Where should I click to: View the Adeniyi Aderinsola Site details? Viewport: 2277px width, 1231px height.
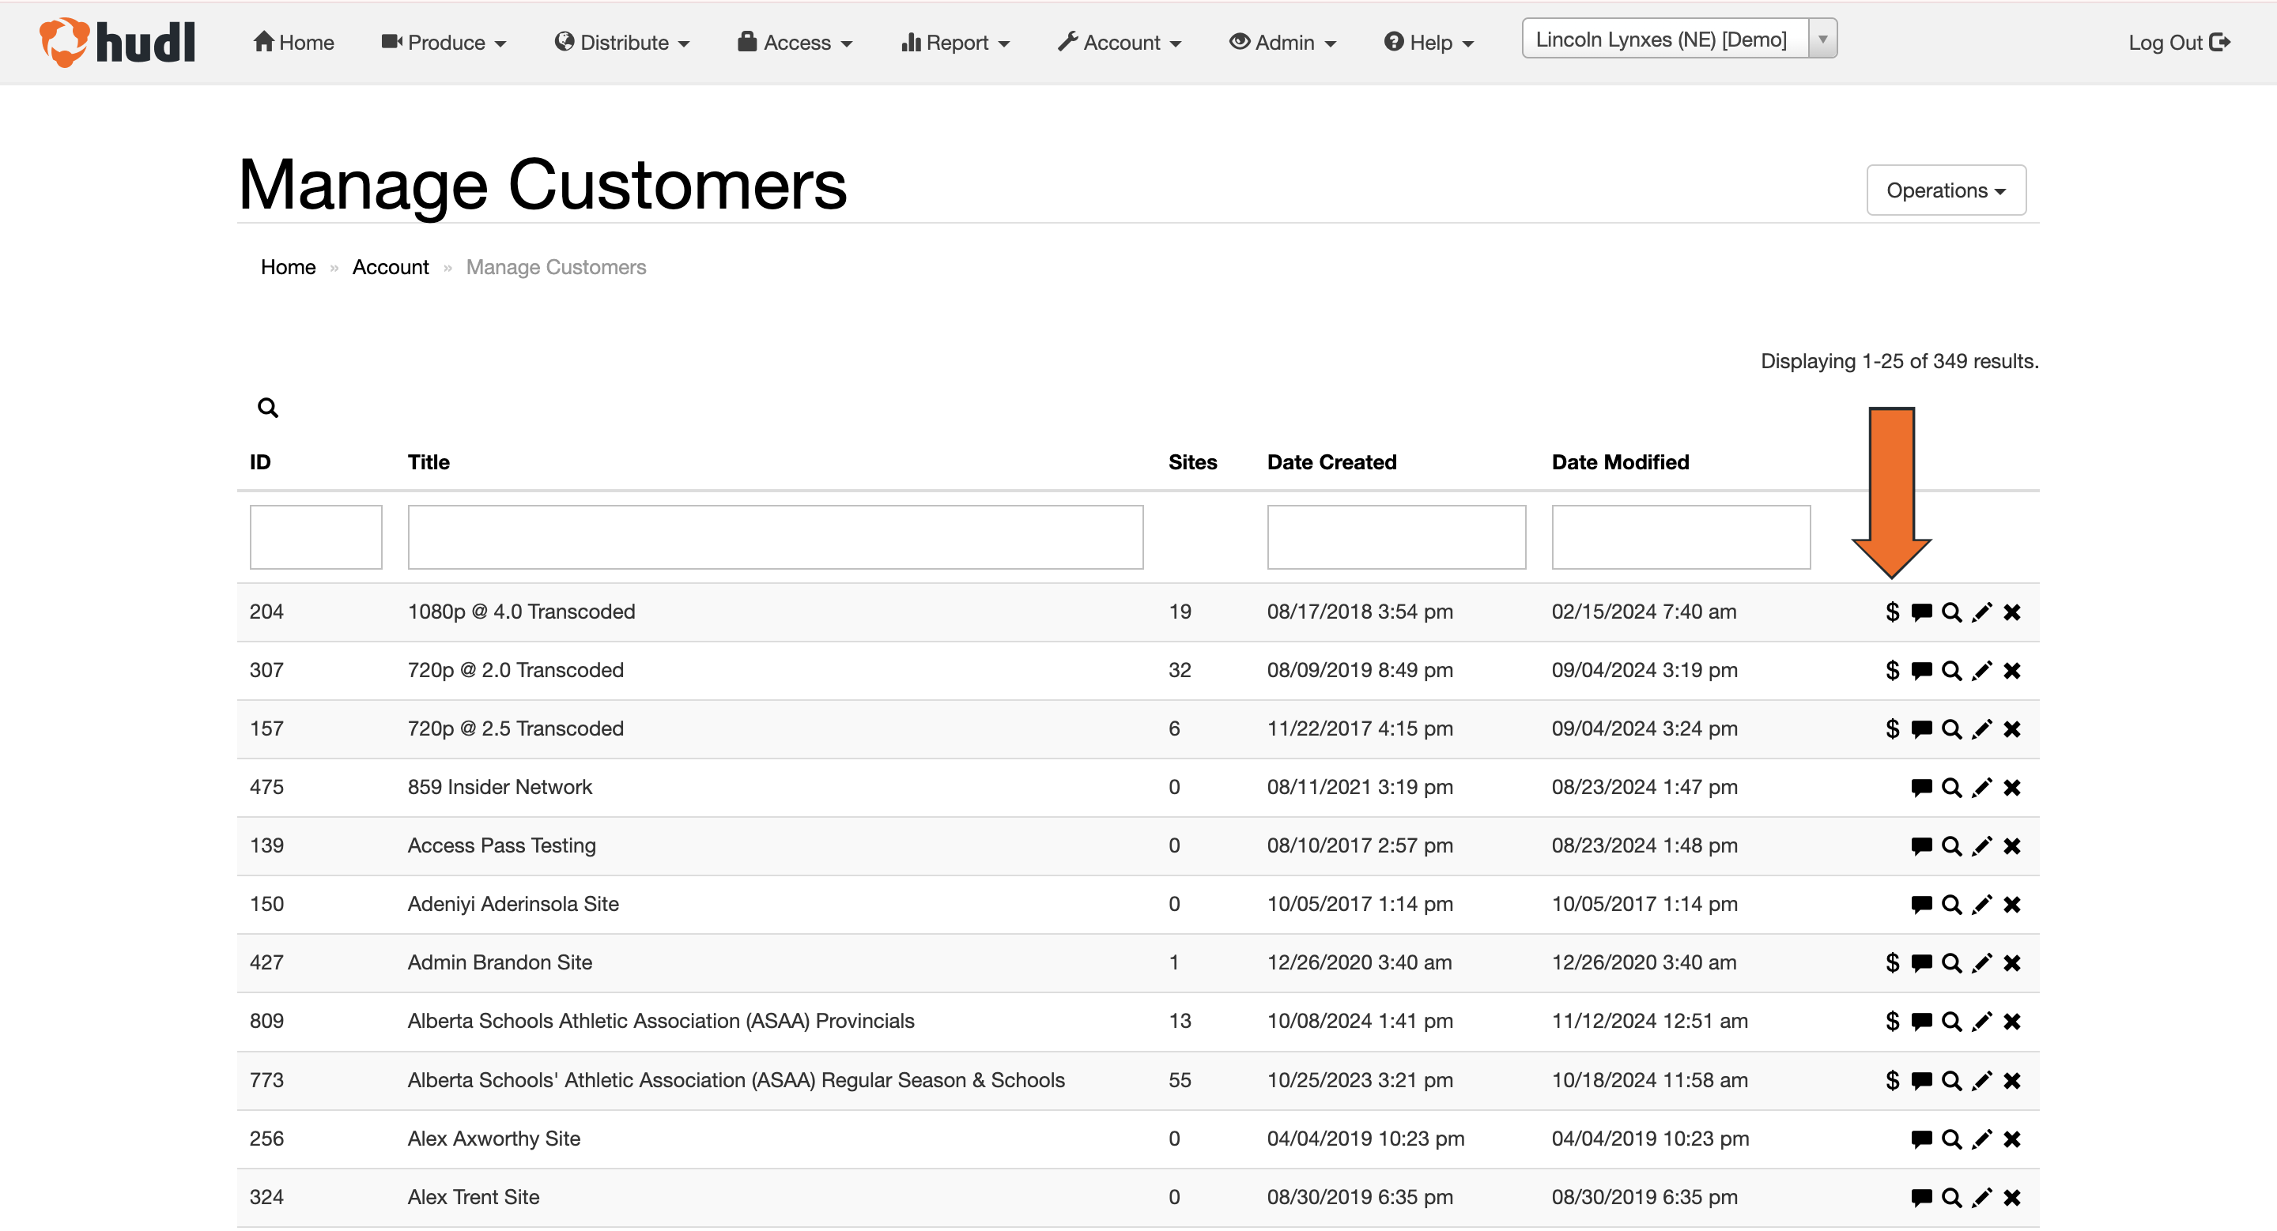[x=1953, y=903]
